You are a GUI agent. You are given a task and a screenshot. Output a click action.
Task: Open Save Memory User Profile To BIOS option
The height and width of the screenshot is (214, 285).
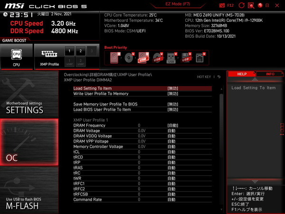[x=142, y=104]
